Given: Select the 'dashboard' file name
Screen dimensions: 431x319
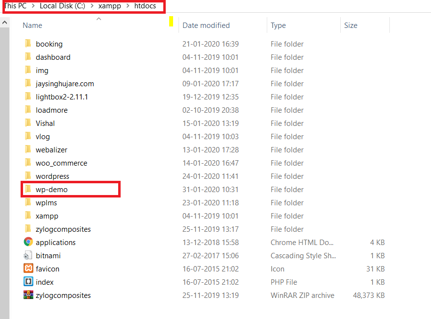Looking at the screenshot, I should (x=53, y=57).
